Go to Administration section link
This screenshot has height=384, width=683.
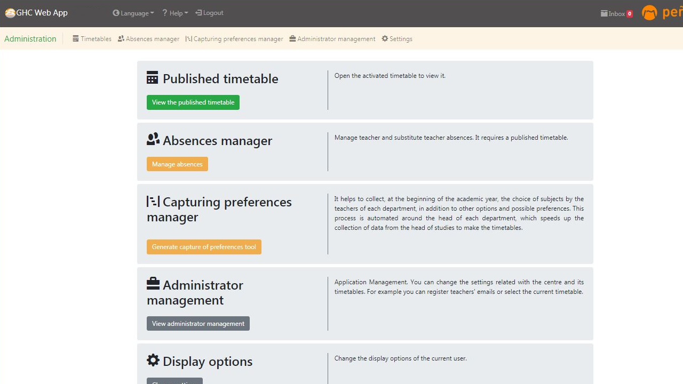click(x=30, y=38)
